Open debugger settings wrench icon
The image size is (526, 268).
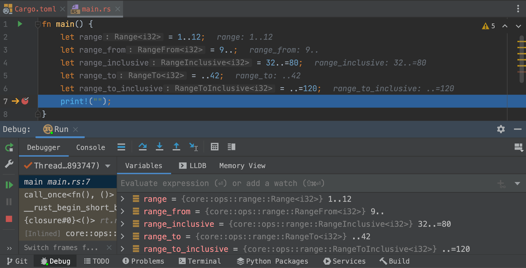click(x=9, y=164)
